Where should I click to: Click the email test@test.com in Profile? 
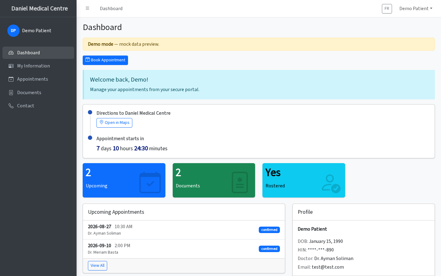pyautogui.click(x=328, y=267)
